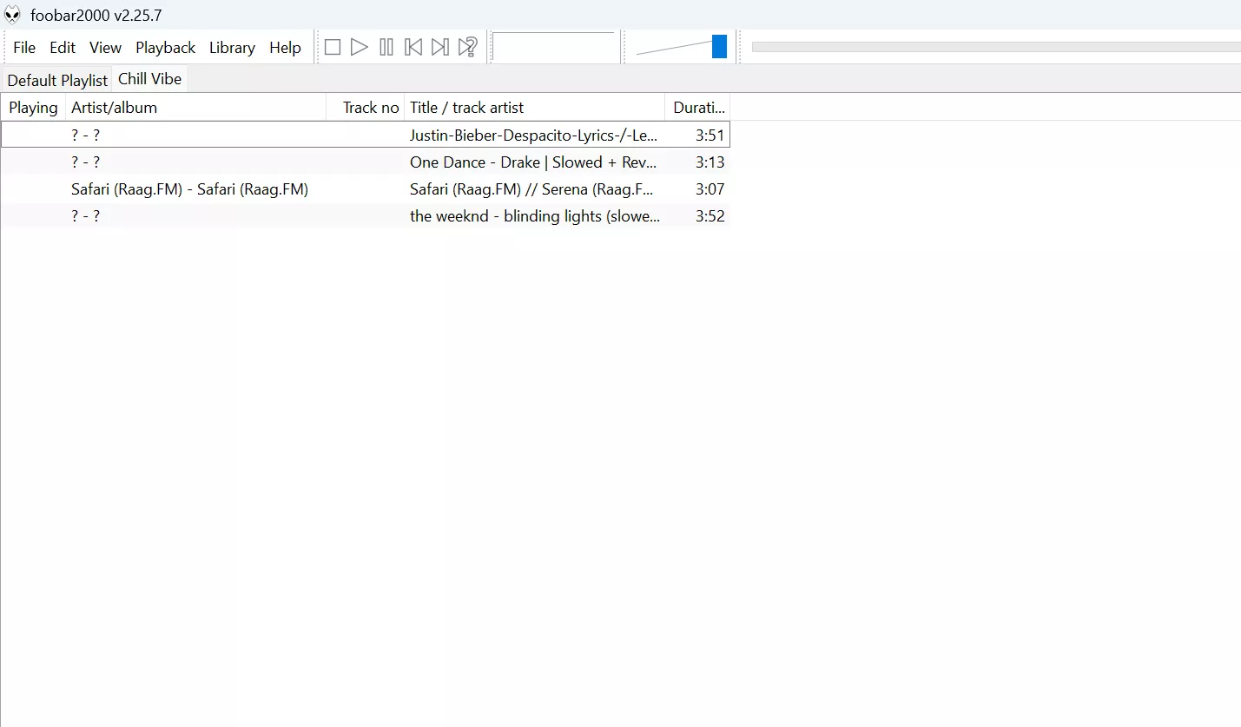Sort tracks by the Duration column header

pyautogui.click(x=698, y=107)
